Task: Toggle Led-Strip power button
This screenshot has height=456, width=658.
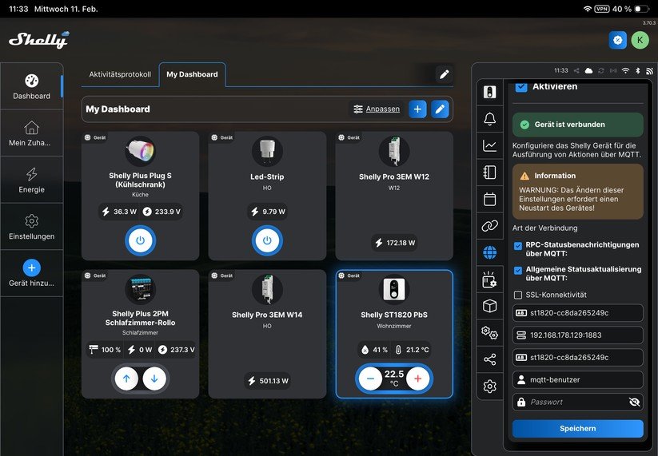Action: [267, 240]
